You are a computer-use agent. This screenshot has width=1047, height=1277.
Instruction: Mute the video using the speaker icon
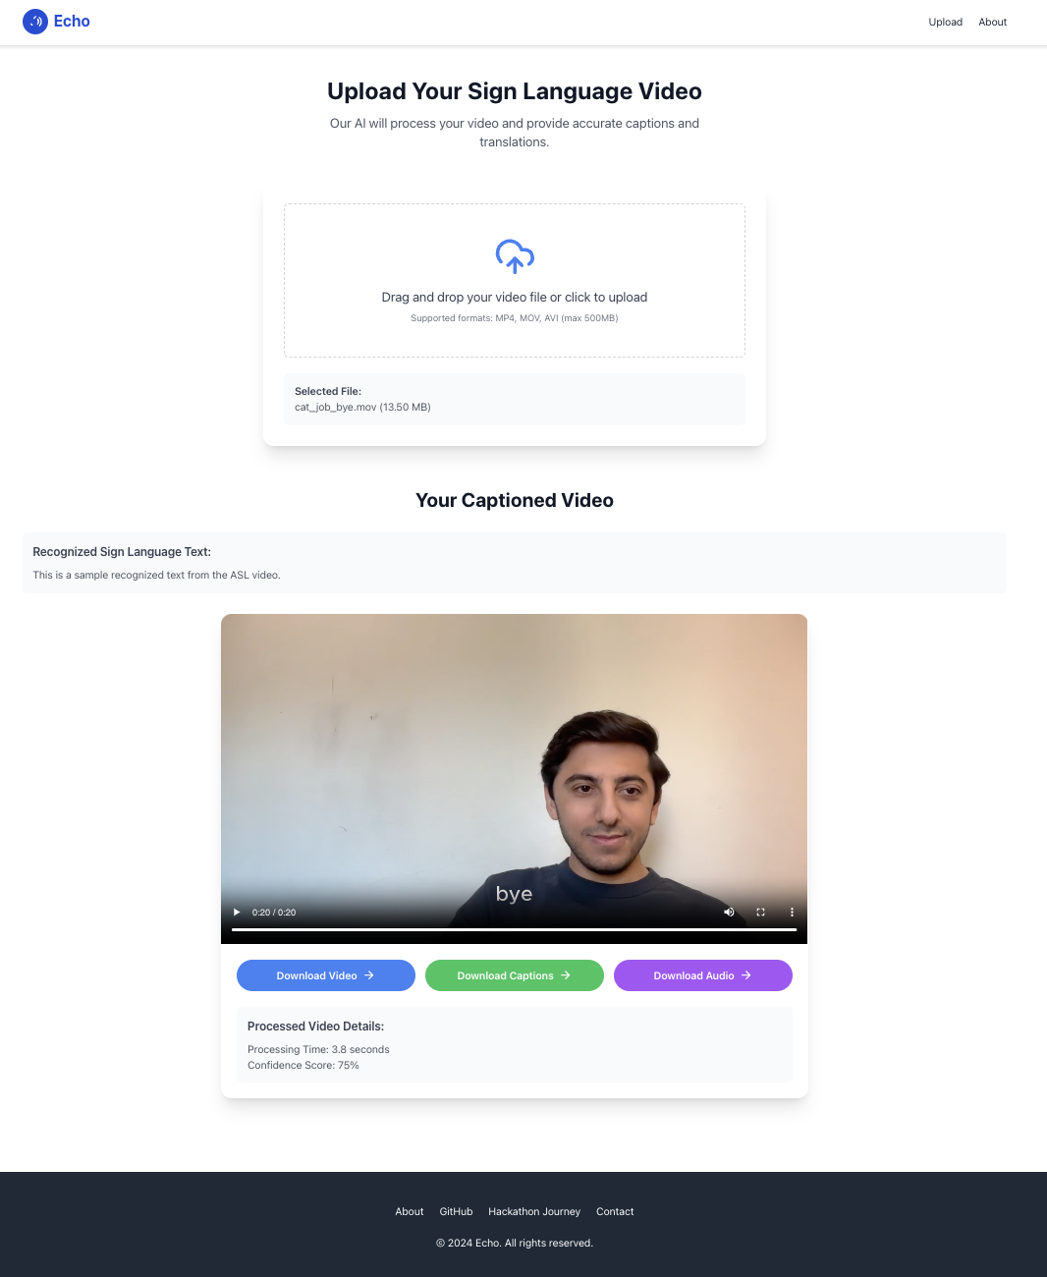729,913
